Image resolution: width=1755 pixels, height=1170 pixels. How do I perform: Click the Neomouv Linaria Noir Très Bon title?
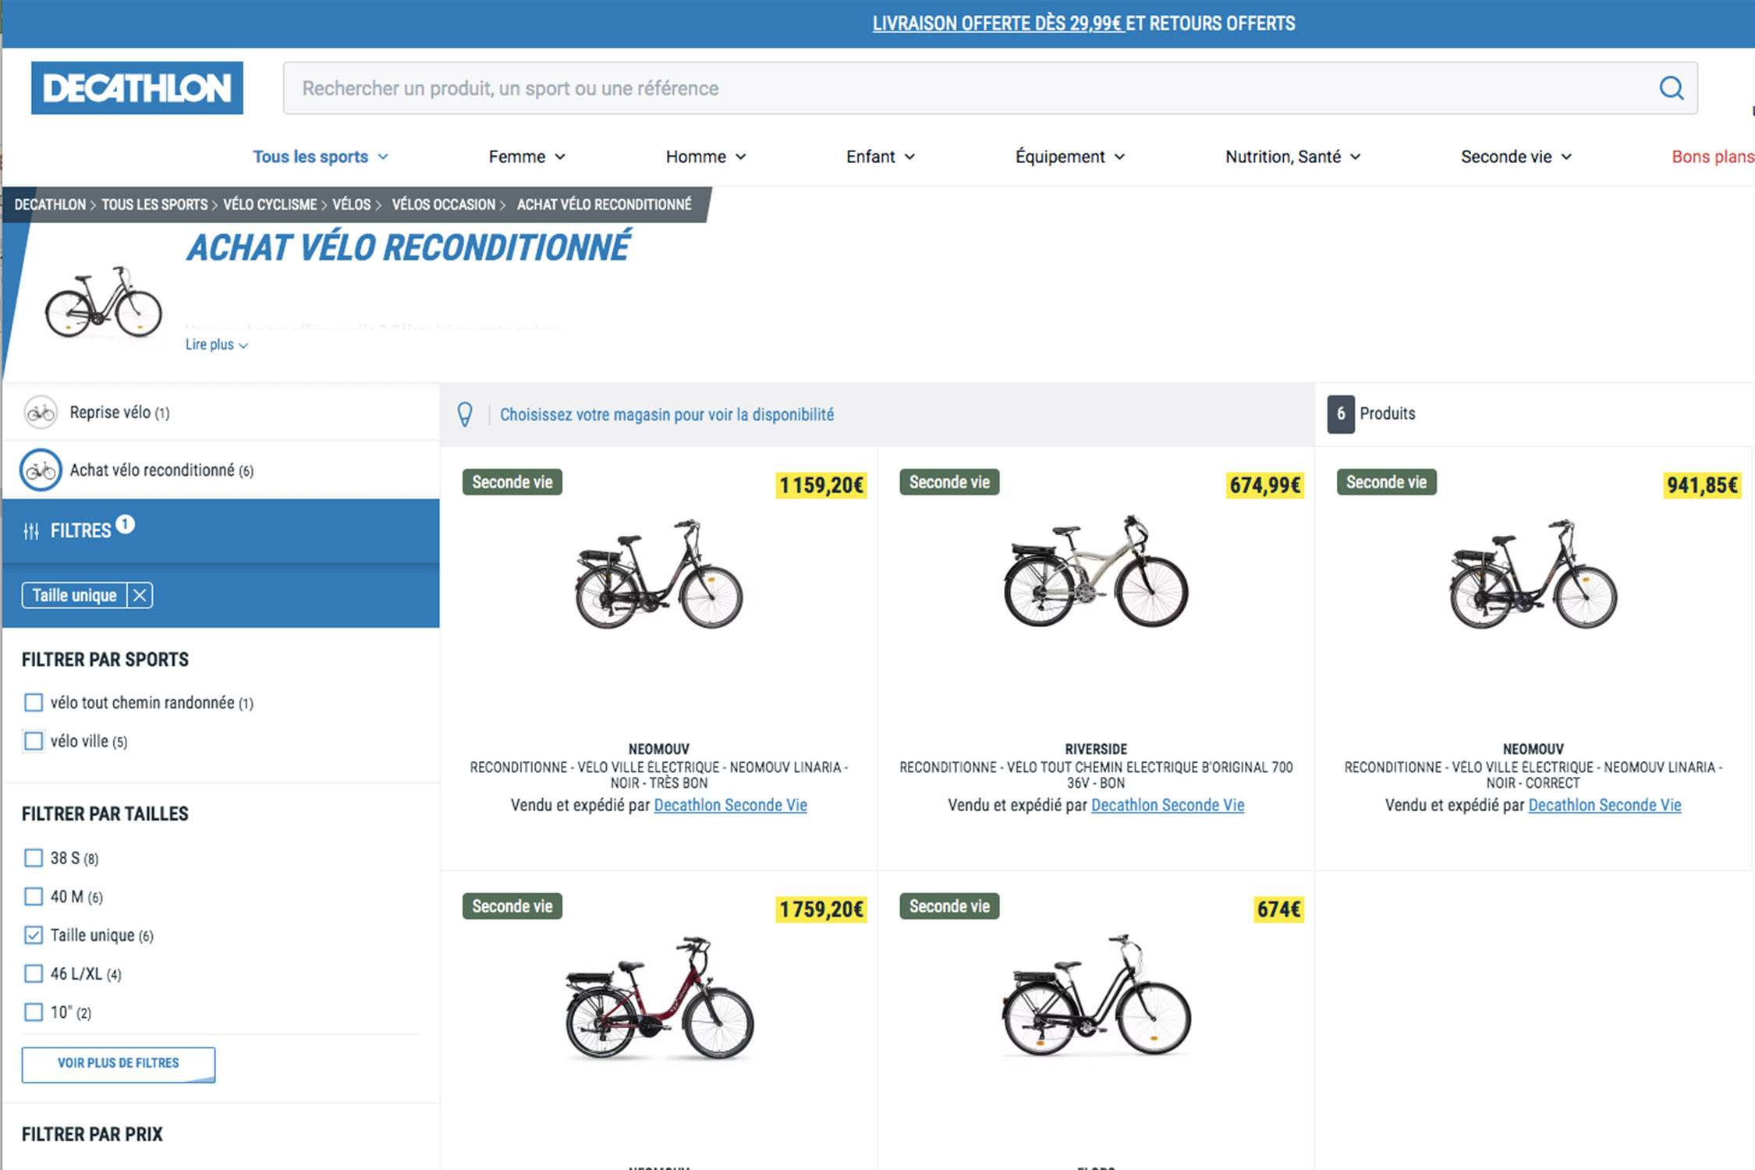click(x=659, y=775)
